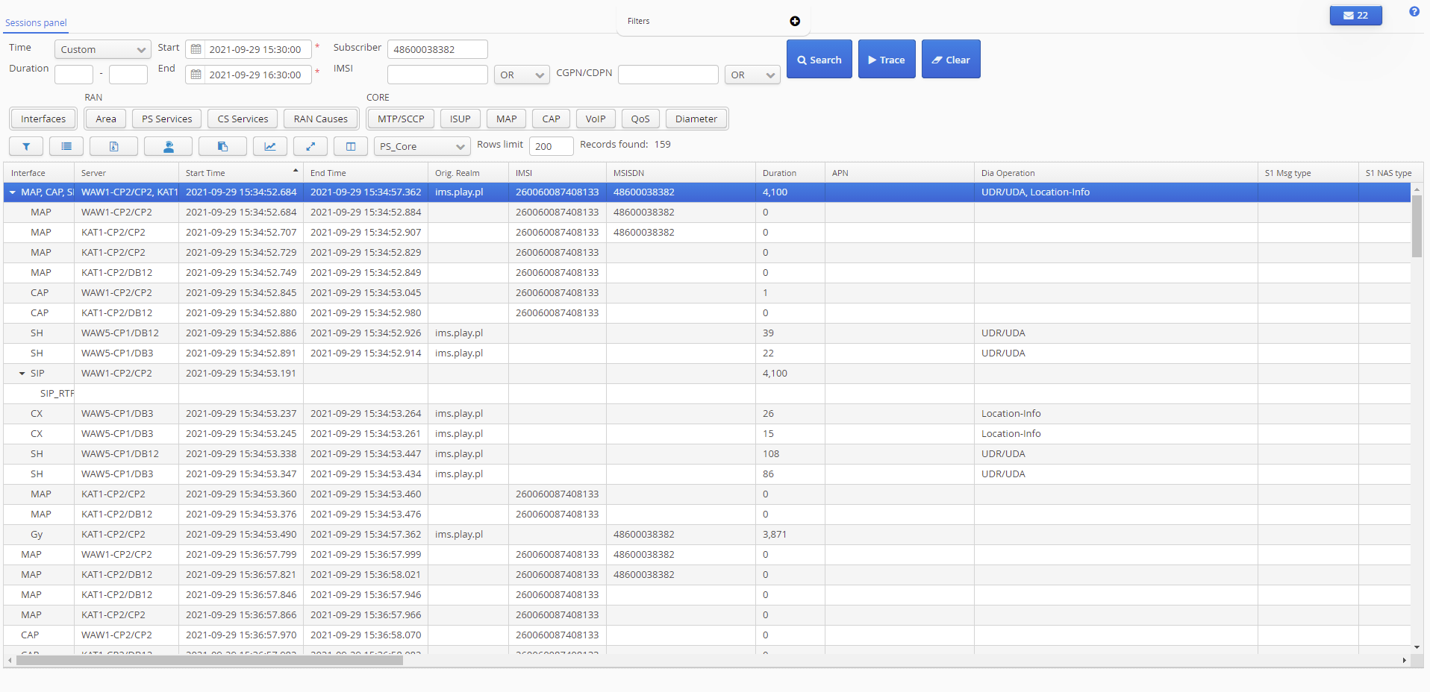
Task: Select the MAP filter button
Action: coord(507,119)
